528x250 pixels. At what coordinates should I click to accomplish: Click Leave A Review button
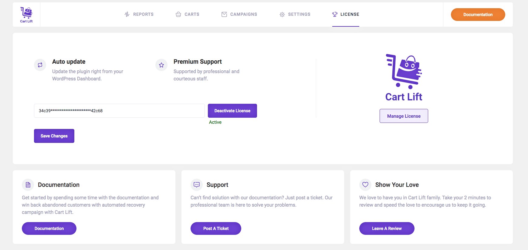click(x=387, y=228)
